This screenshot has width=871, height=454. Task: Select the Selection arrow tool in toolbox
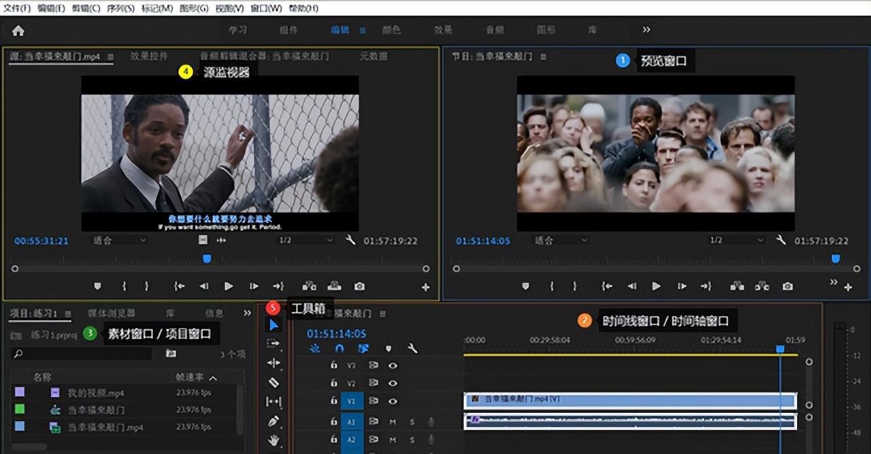tap(274, 325)
